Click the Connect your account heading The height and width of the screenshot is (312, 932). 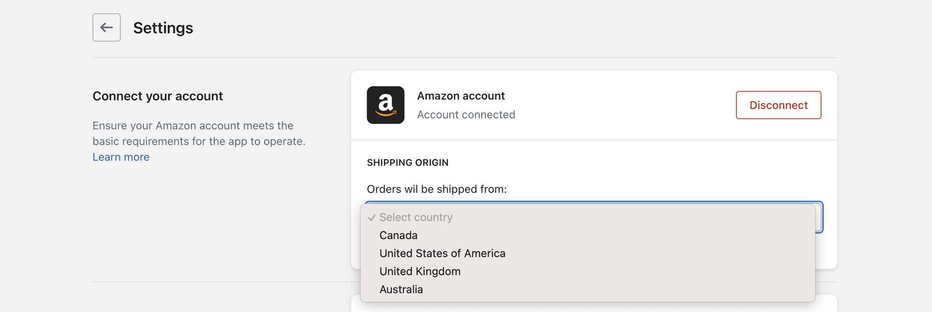(158, 96)
